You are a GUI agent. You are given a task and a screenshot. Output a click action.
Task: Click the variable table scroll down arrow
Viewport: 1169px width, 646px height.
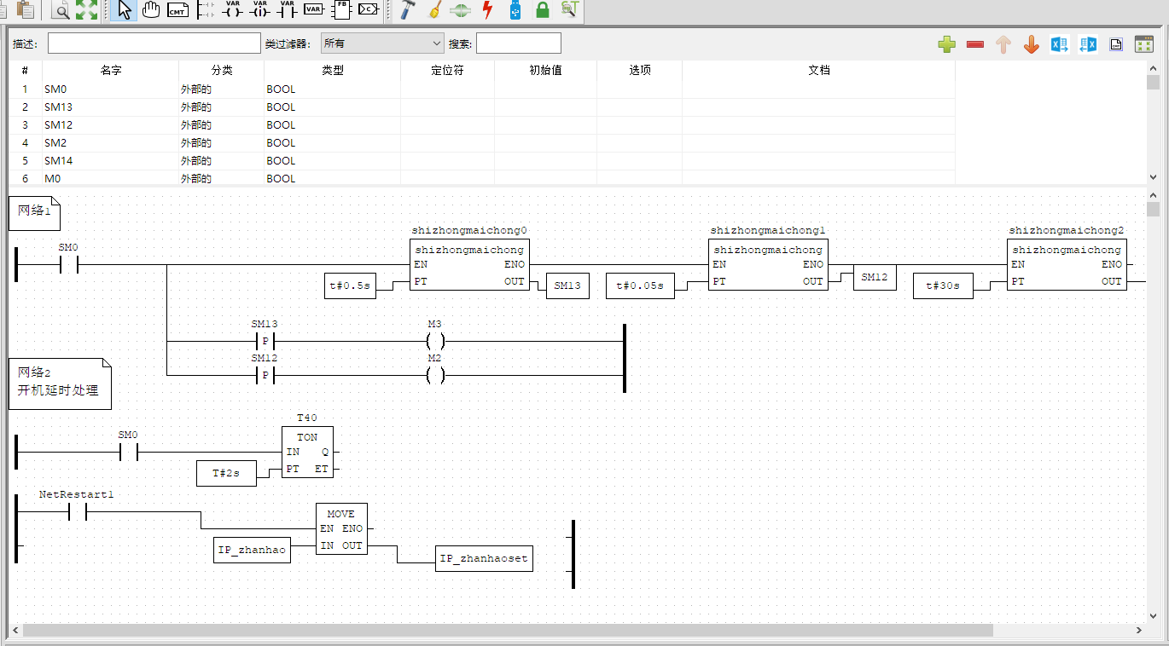[1154, 177]
